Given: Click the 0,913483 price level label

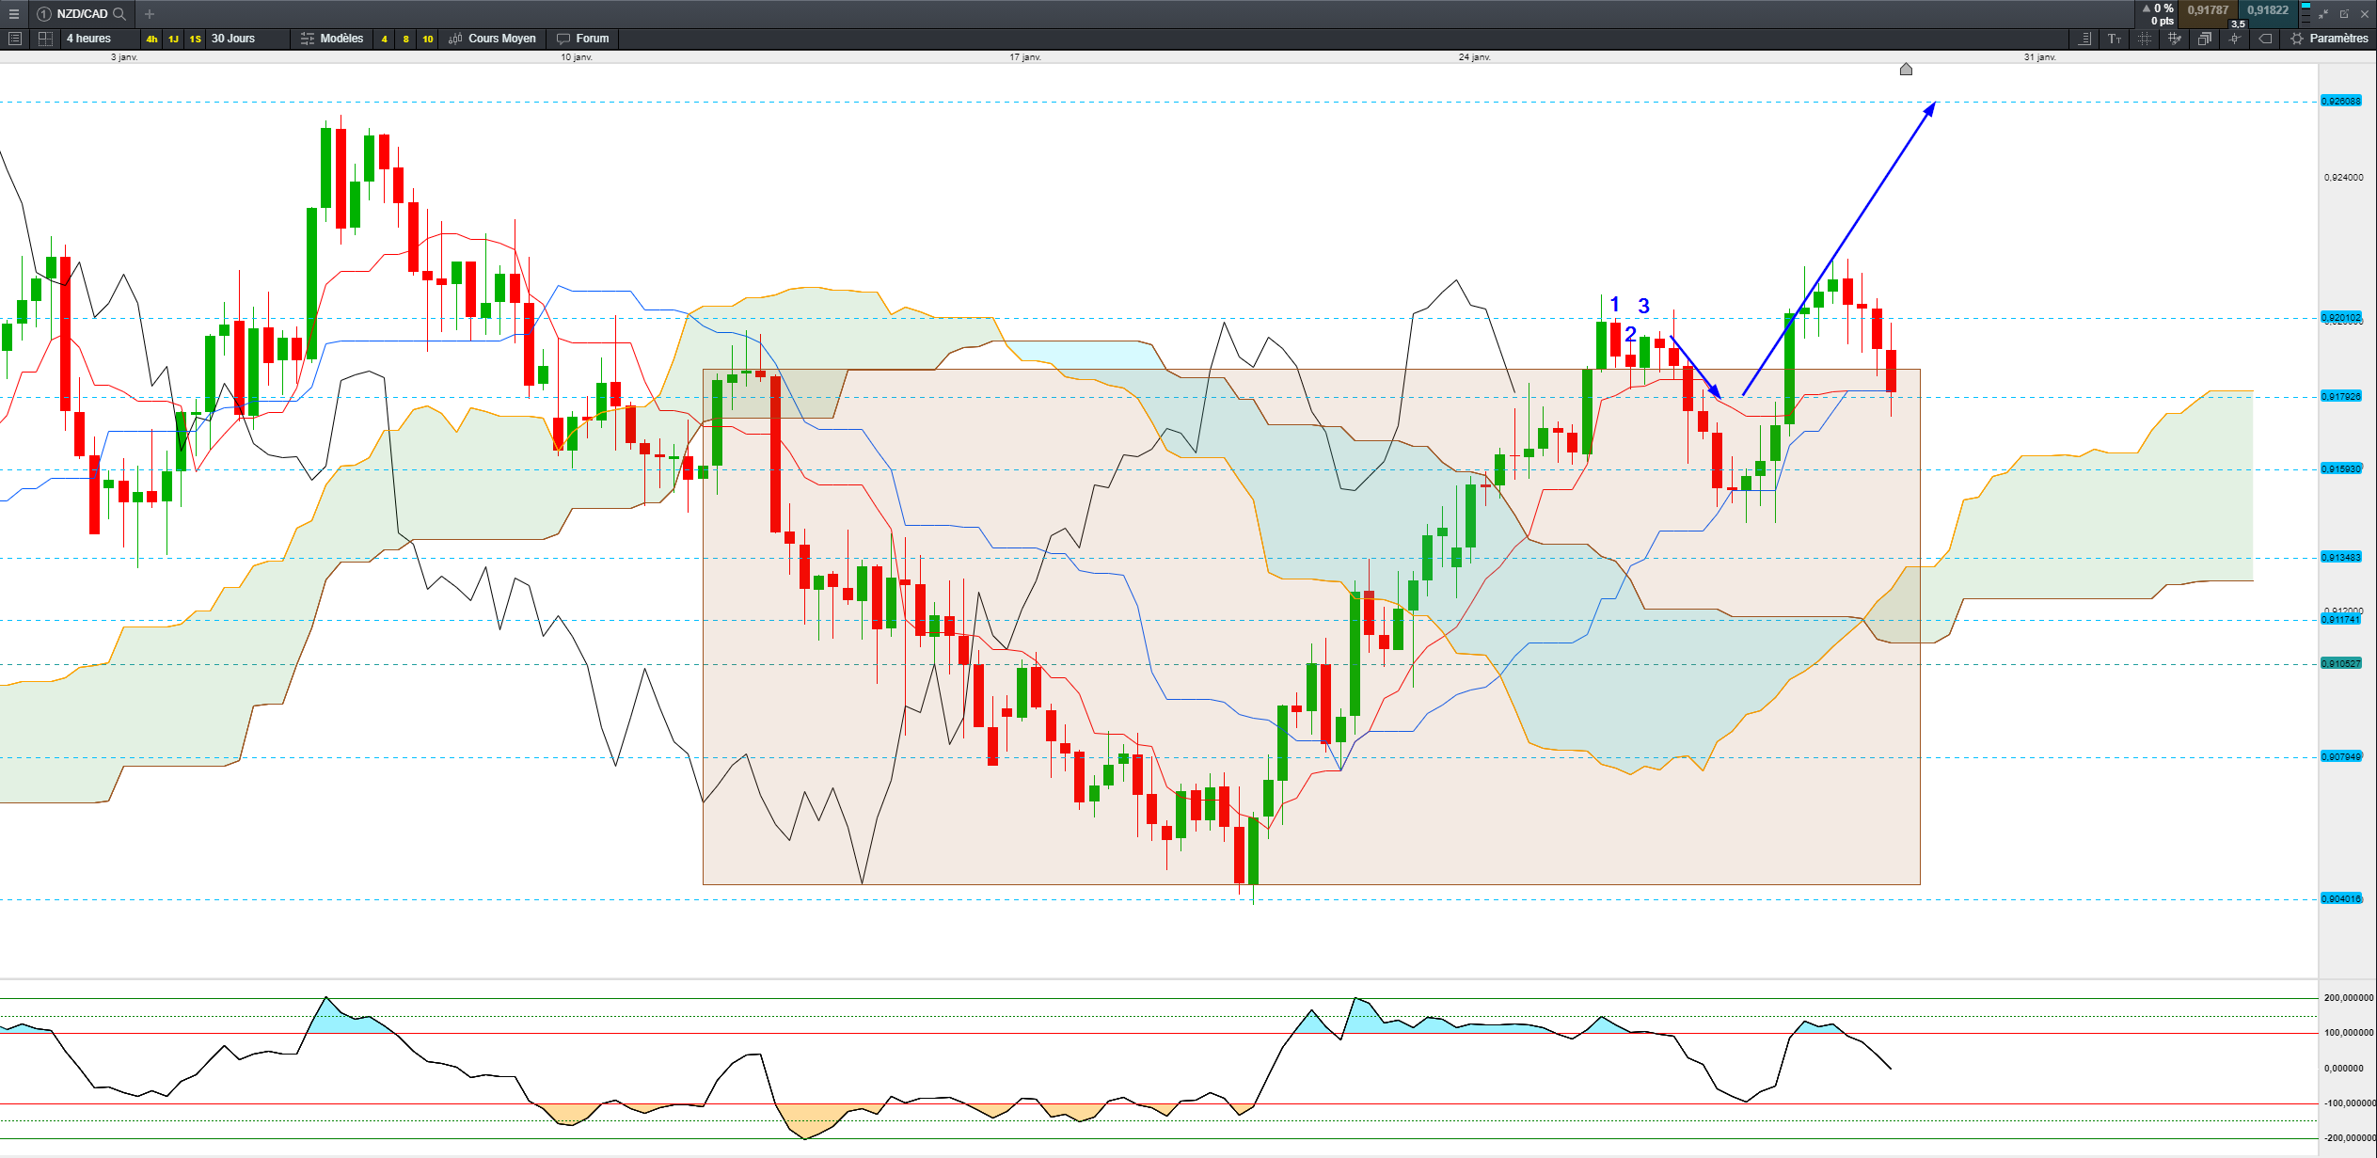Looking at the screenshot, I should [x=2341, y=558].
